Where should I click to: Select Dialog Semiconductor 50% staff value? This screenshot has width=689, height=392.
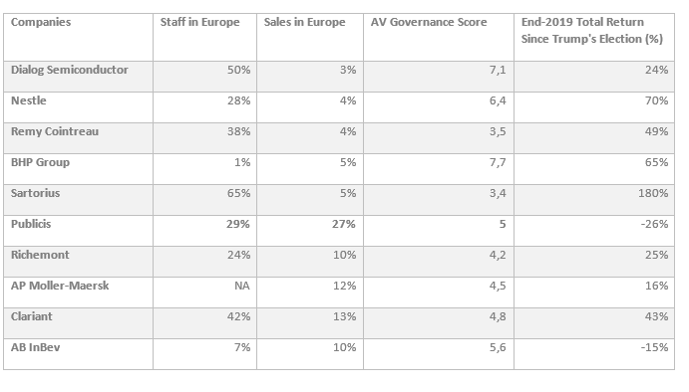click(x=238, y=71)
